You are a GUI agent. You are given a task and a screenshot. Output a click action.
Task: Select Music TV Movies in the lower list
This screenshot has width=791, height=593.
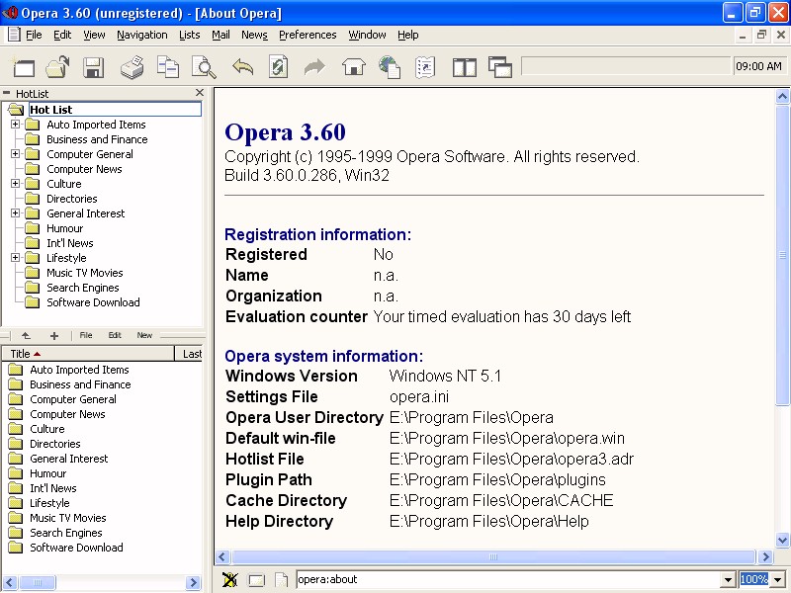(67, 518)
